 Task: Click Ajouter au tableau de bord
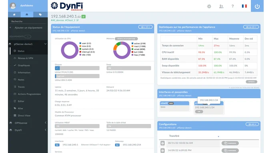244,87
